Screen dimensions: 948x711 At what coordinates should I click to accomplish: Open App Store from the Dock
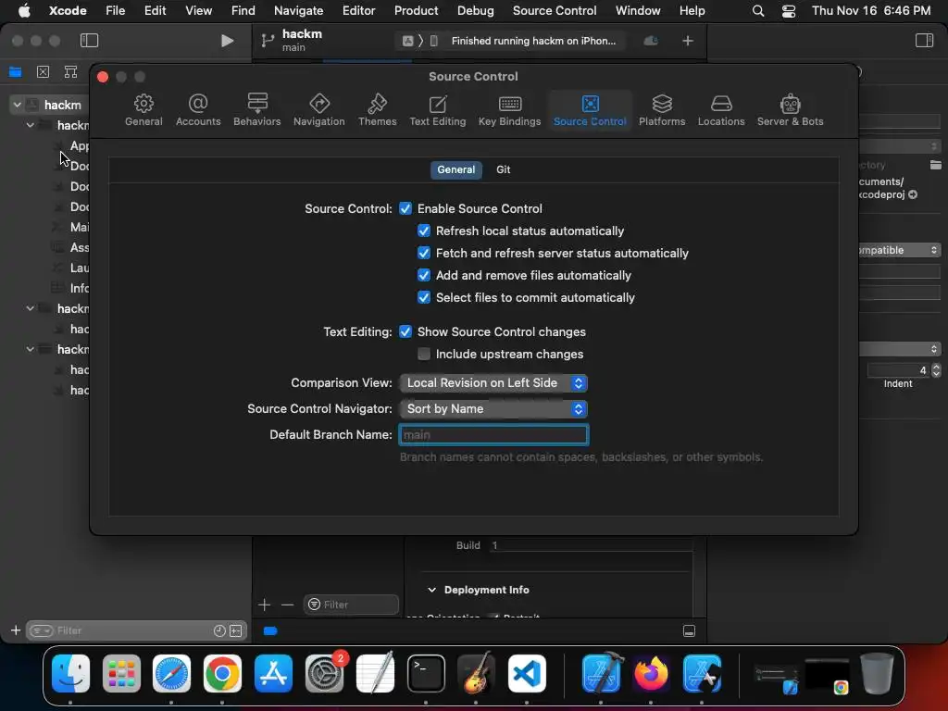273,673
